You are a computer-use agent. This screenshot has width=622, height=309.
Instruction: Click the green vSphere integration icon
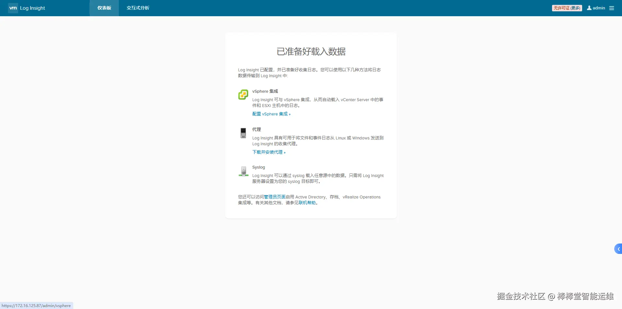[x=243, y=95]
